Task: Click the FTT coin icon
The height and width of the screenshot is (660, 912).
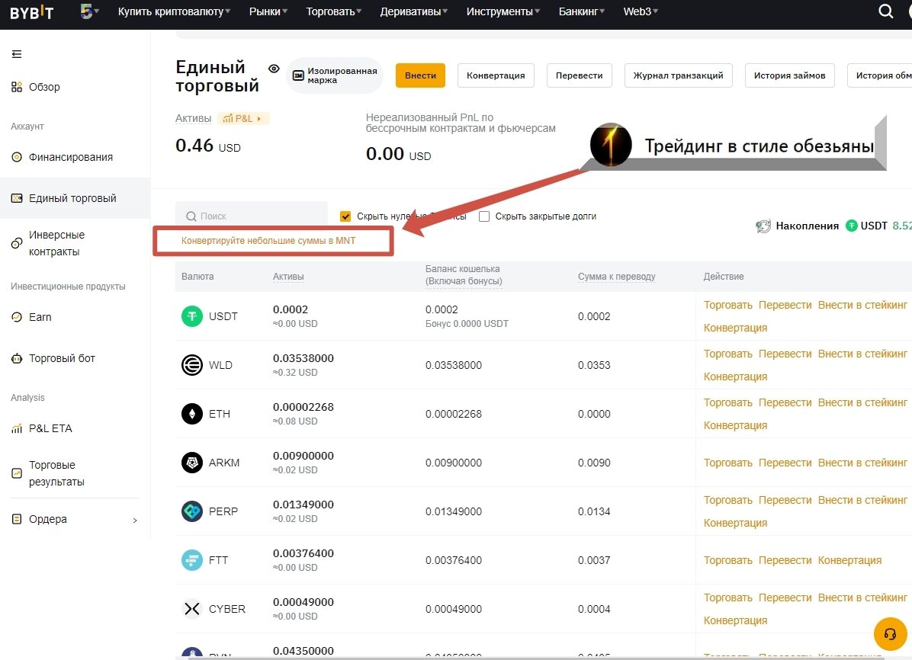Action: [192, 560]
